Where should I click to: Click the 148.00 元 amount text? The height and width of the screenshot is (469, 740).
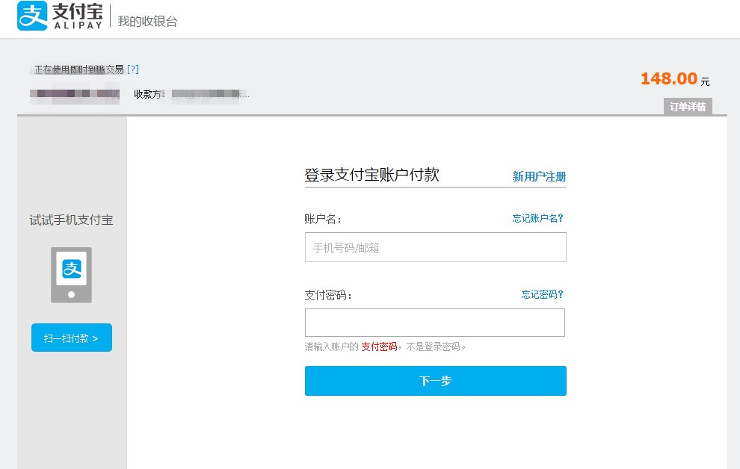click(675, 78)
